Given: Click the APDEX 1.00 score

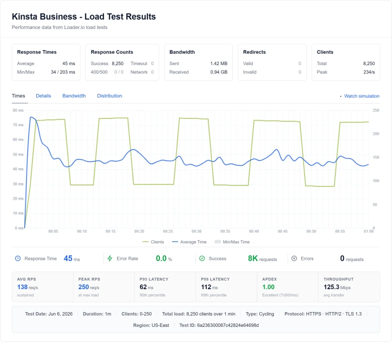Looking at the screenshot, I should tap(268, 287).
